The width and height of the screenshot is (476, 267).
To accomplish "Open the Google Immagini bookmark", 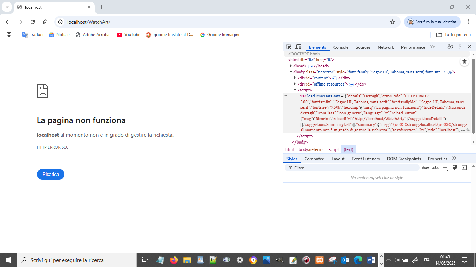I will tap(220, 35).
